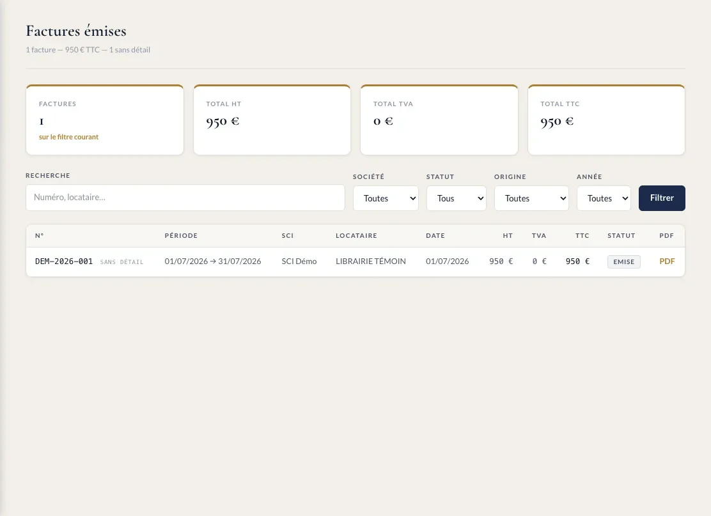
Task: Click the TTC column header
Action: 582,236
